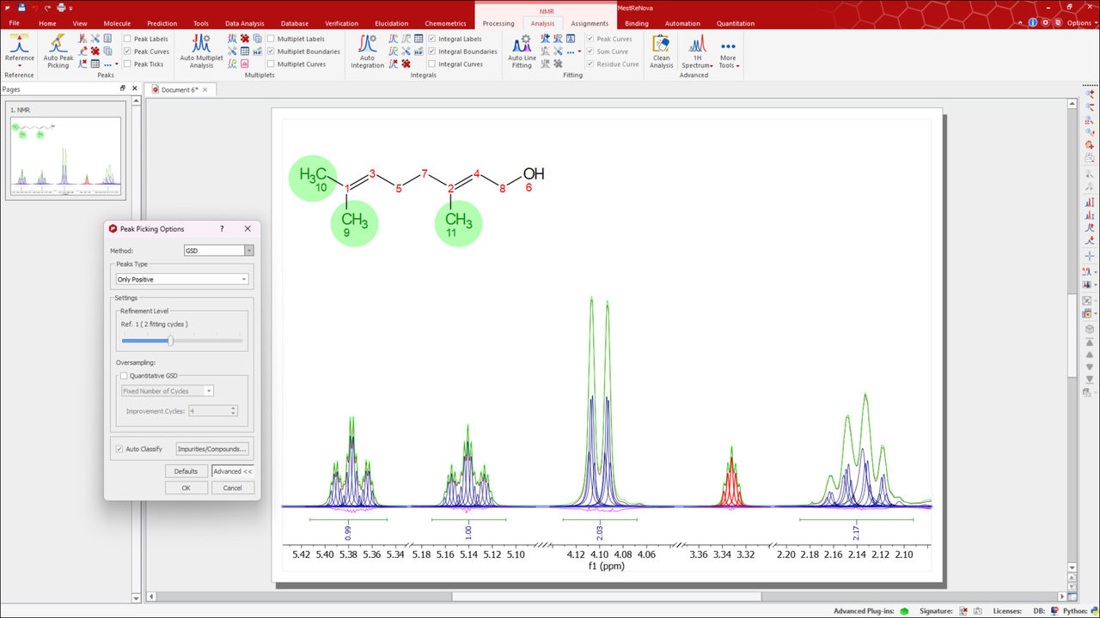Toggle the Integral Labels checkbox
The height and width of the screenshot is (618, 1100).
[432, 39]
